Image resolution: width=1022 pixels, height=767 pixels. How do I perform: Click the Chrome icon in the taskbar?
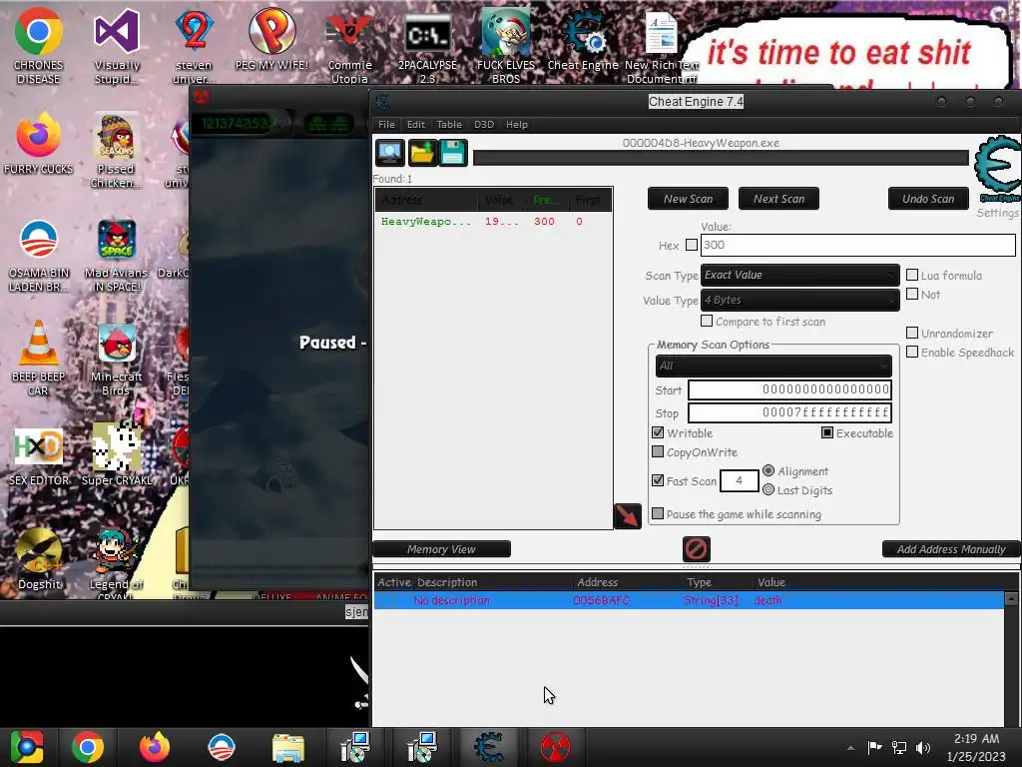88,747
